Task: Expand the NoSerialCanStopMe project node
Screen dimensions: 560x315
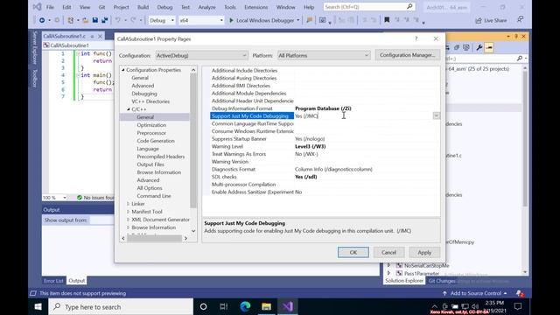Action: [388, 265]
